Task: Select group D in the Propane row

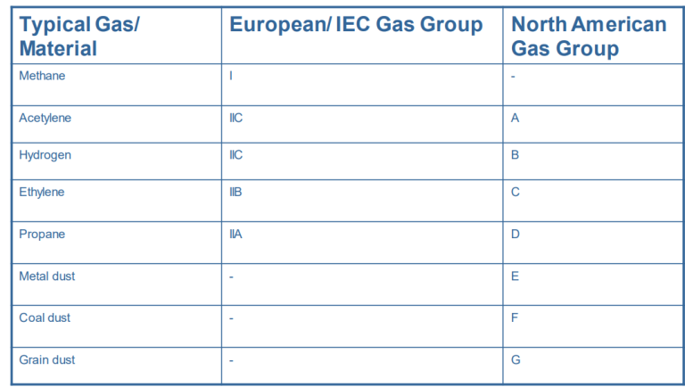Action: coord(515,235)
